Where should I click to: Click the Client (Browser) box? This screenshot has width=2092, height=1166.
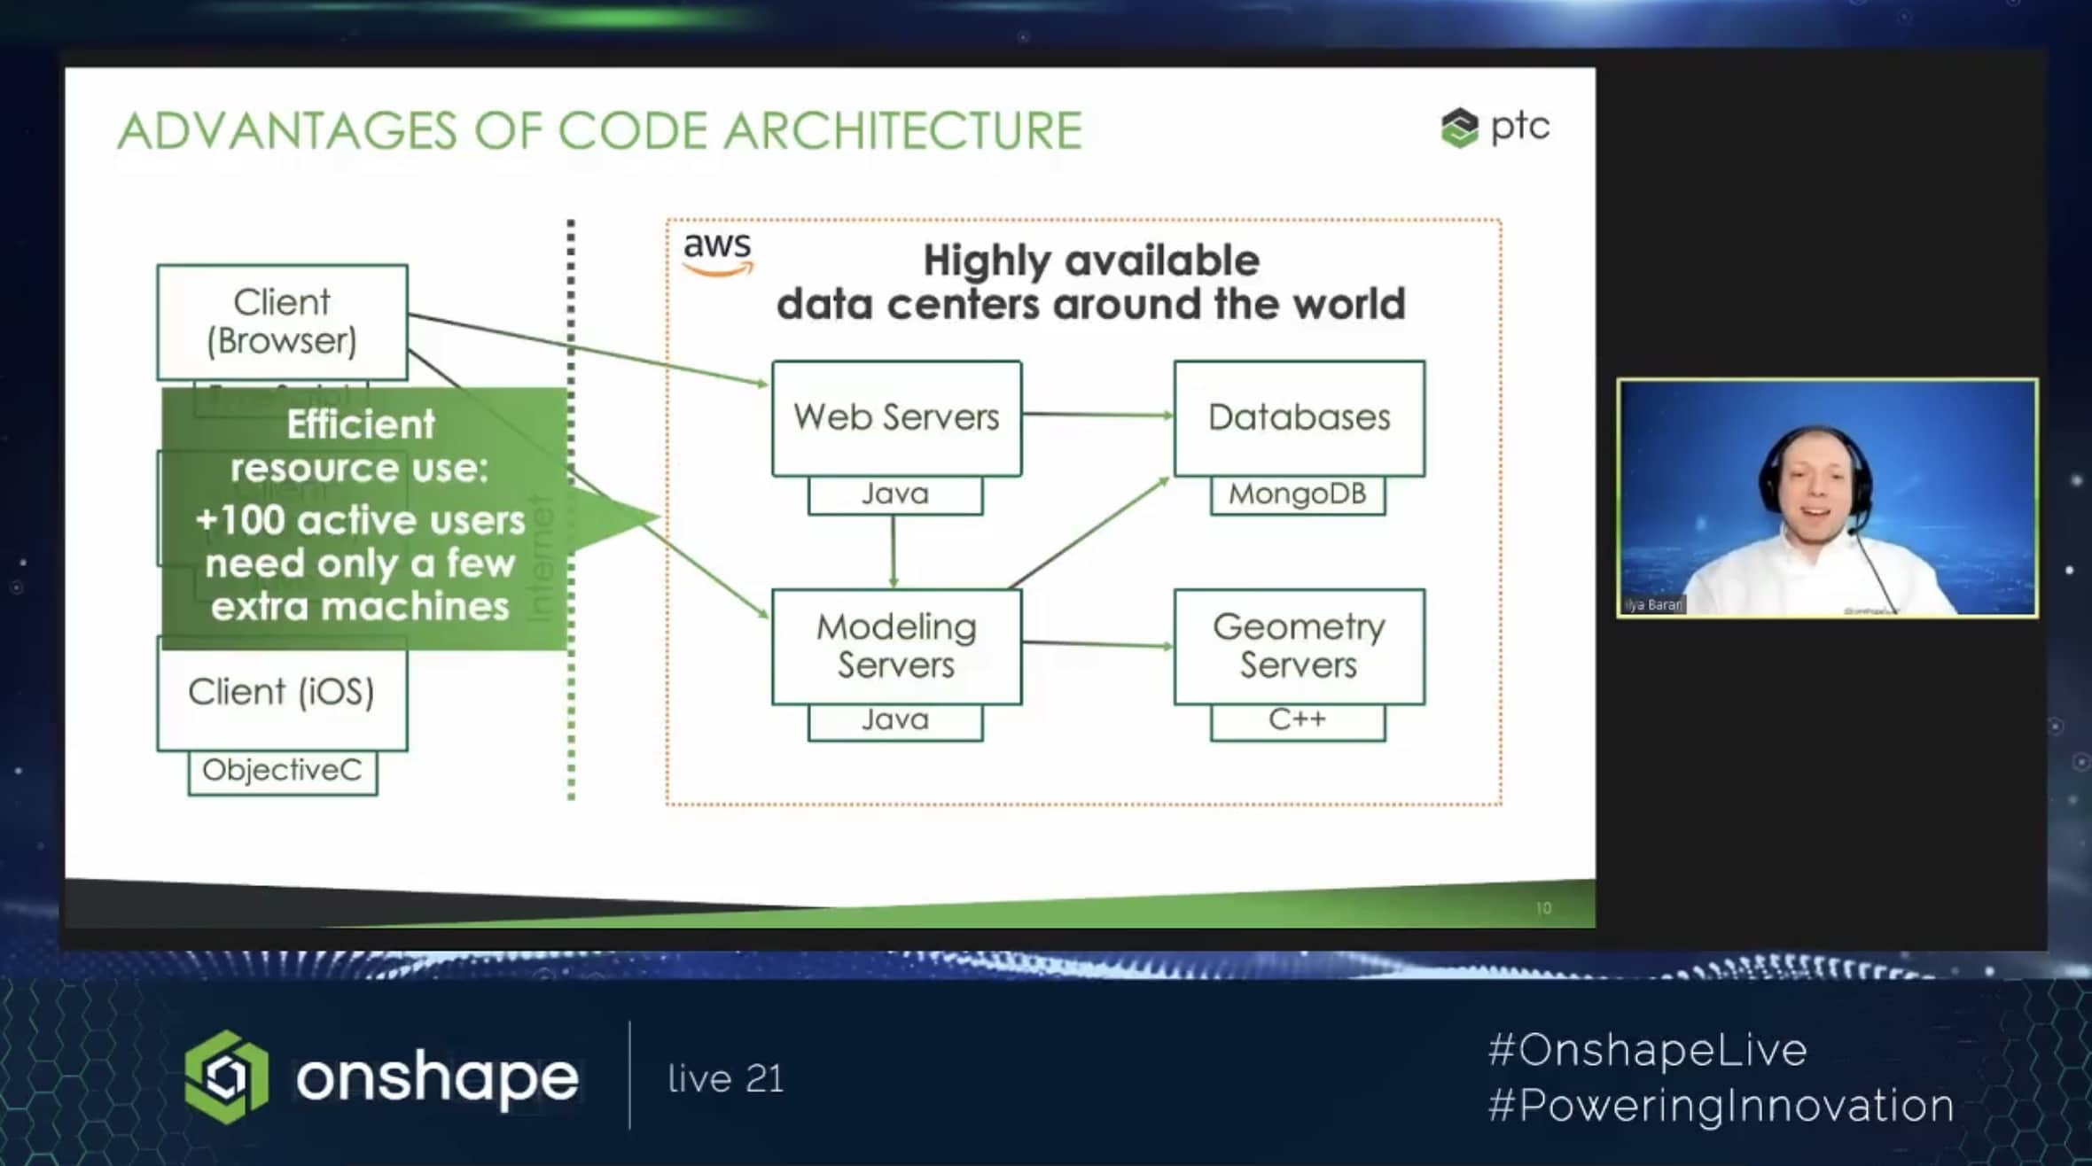tap(282, 322)
